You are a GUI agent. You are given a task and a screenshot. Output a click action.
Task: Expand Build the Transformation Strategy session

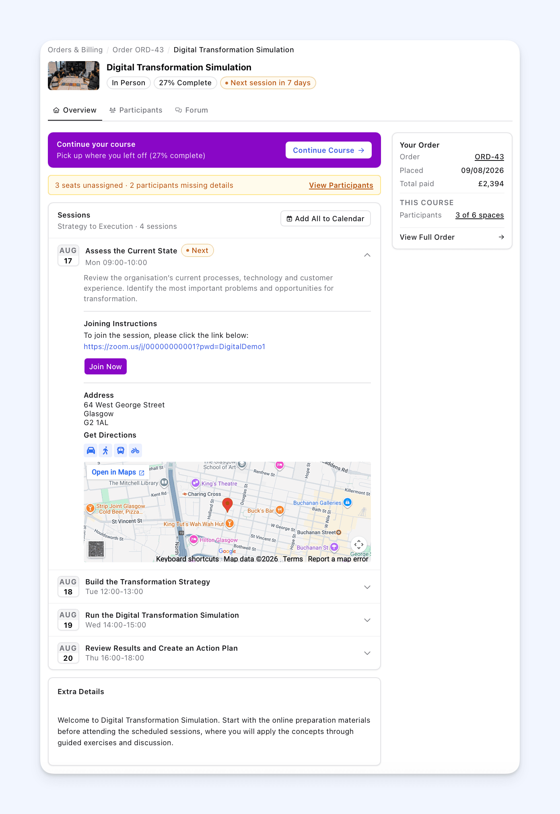coord(367,587)
